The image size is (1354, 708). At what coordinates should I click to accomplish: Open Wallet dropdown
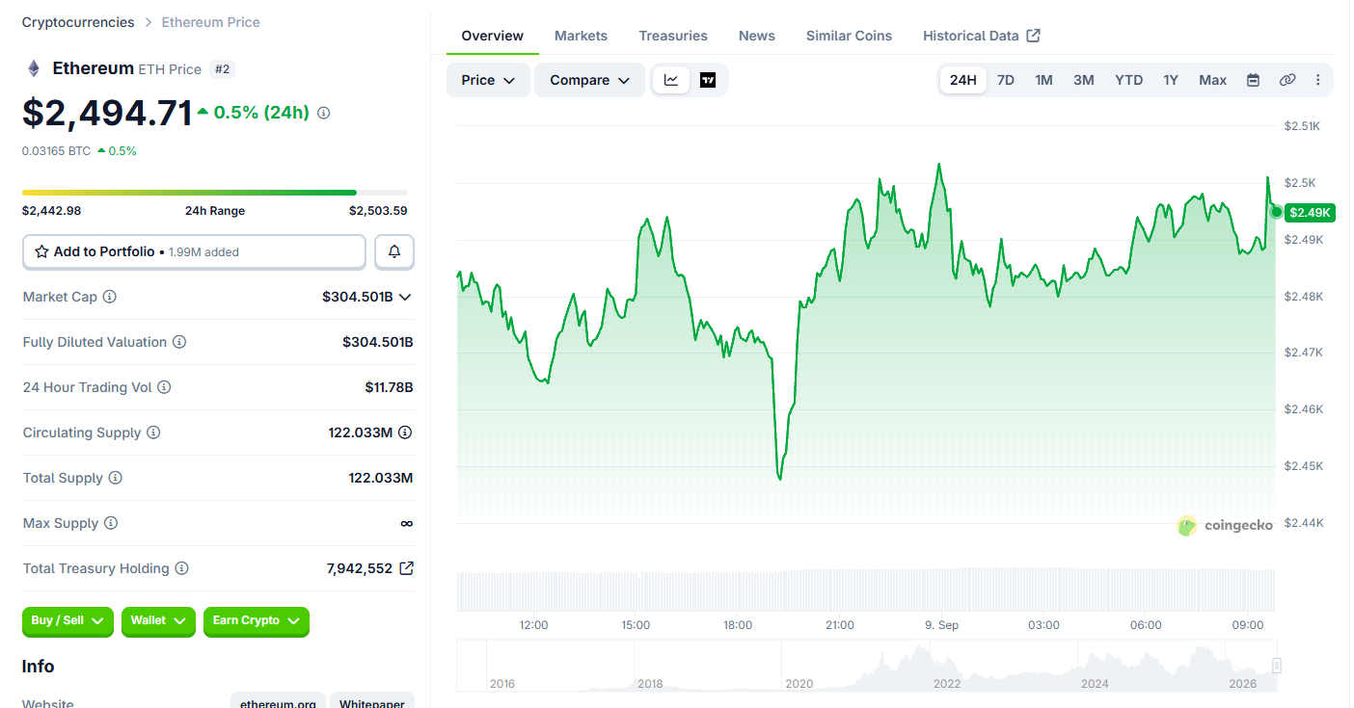(158, 621)
